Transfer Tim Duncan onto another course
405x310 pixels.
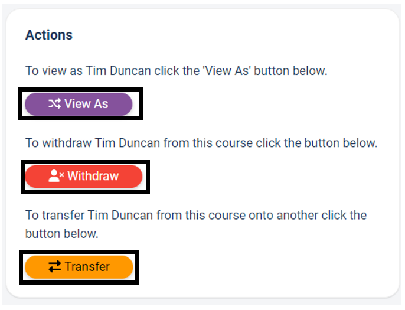(79, 267)
